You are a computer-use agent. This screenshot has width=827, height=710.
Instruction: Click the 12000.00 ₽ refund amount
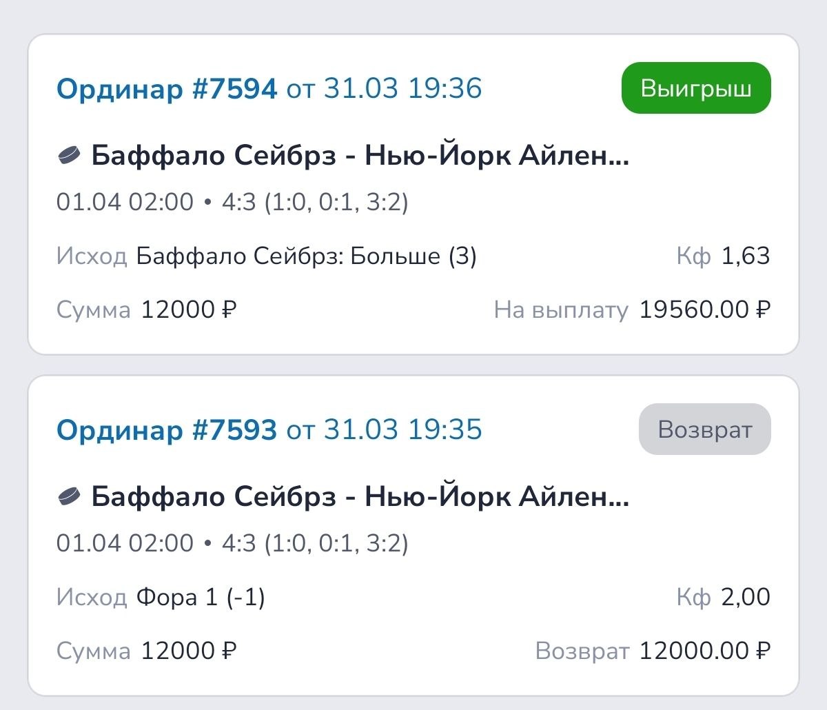click(704, 651)
